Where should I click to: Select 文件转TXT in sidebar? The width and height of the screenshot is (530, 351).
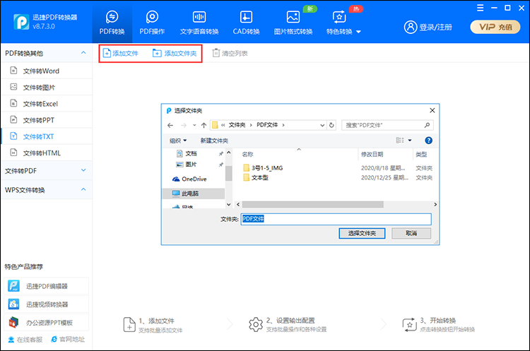47,136
